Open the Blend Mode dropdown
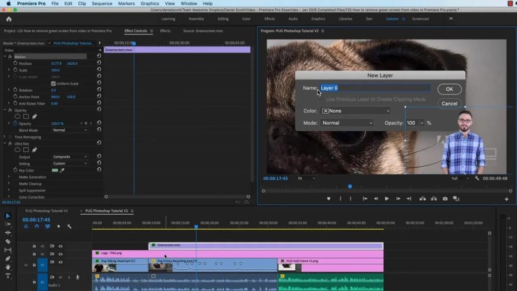This screenshot has height=291, width=517. pyautogui.click(x=70, y=130)
